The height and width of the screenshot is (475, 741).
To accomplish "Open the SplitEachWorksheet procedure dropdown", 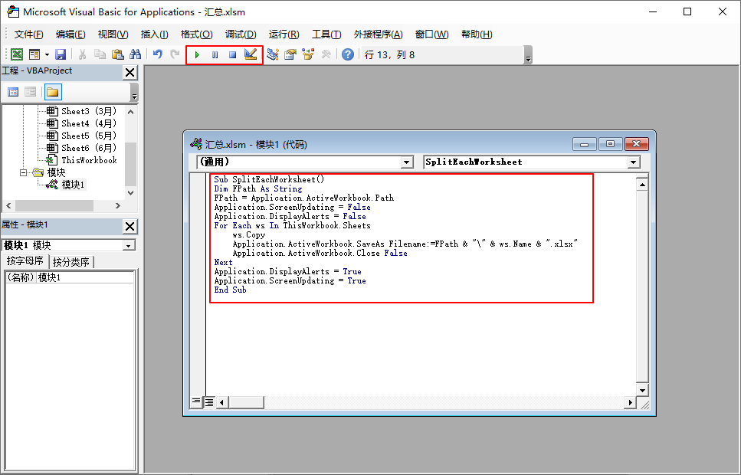I will (634, 162).
